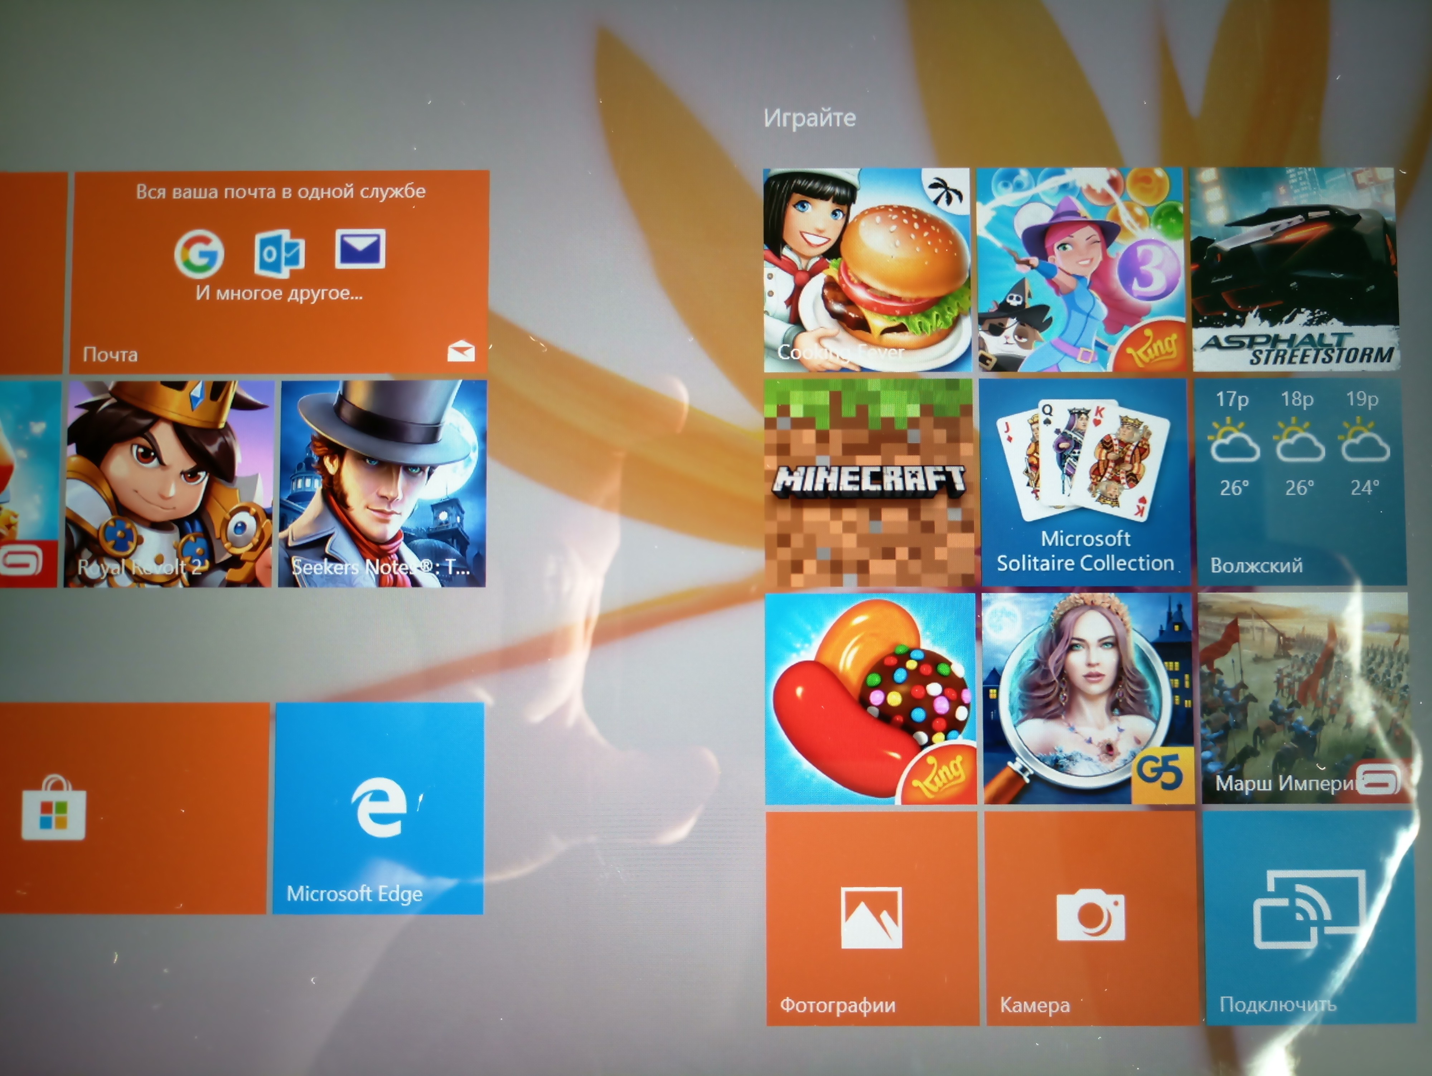The height and width of the screenshot is (1076, 1432).
Task: Click 'Вся ваша почта в одной службе' text
Action: pyautogui.click(x=280, y=191)
